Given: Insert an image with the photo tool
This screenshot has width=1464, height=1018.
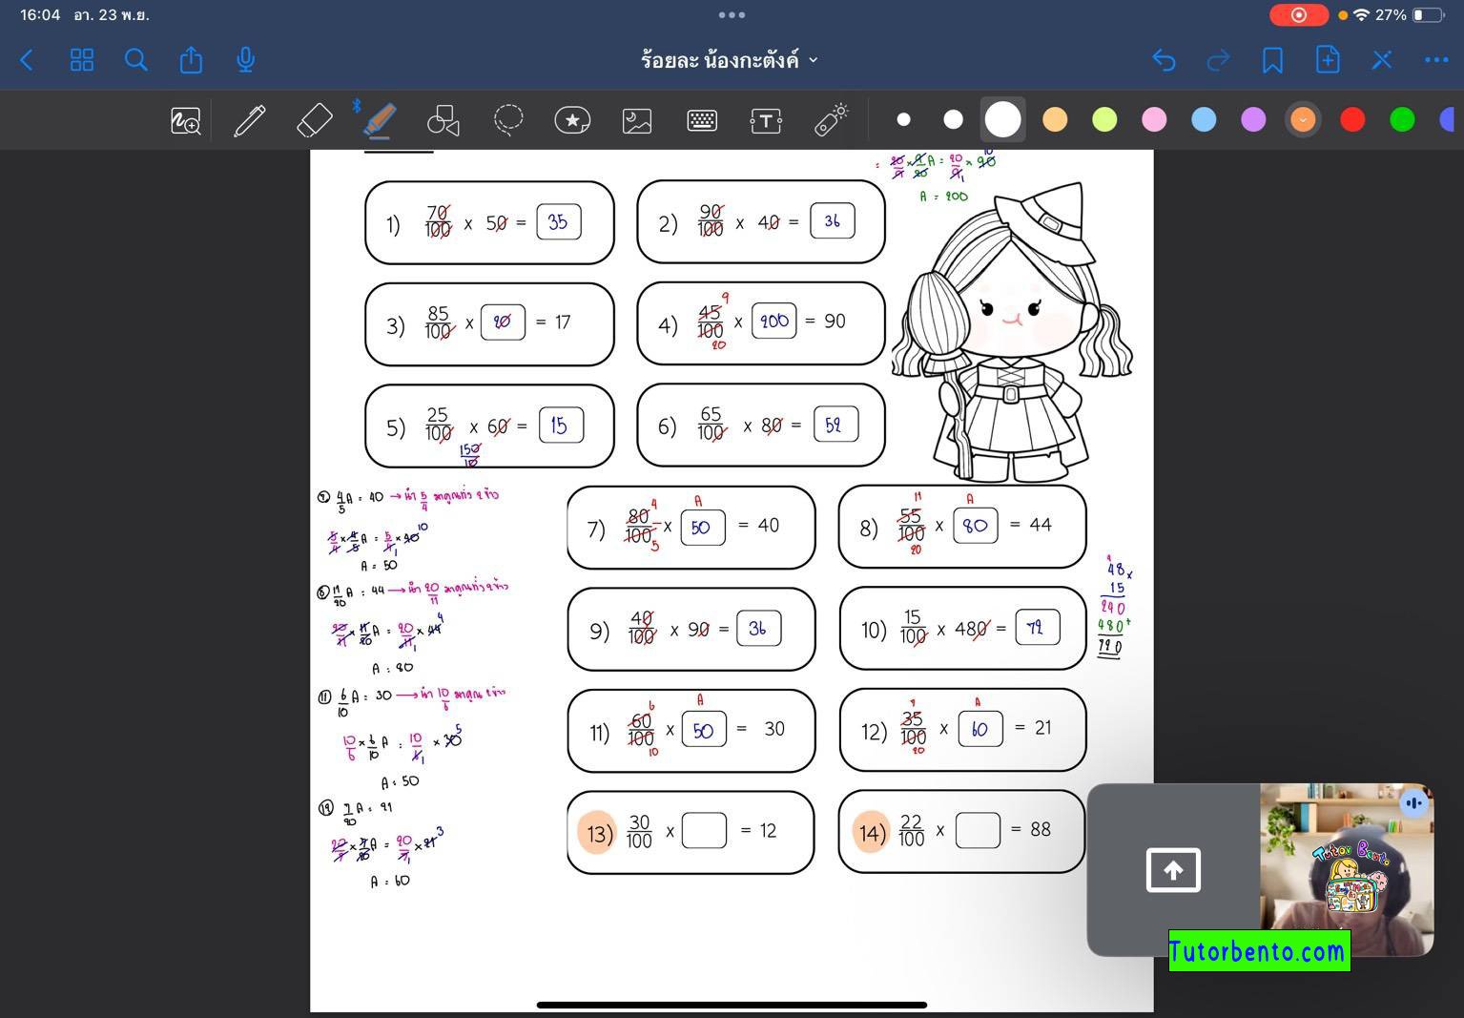Looking at the screenshot, I should (x=637, y=120).
